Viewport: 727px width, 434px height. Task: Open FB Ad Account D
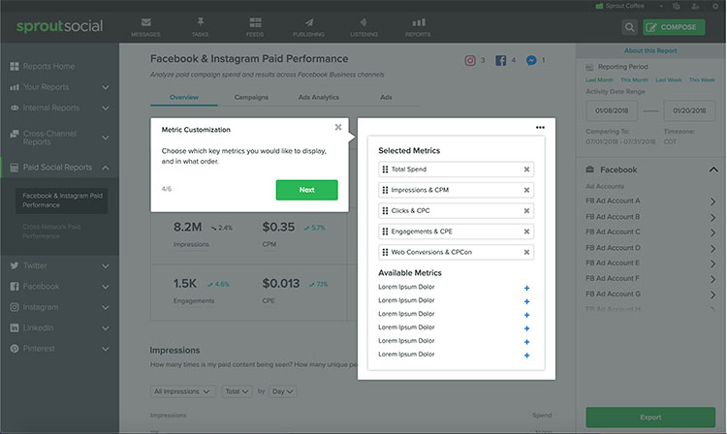[x=651, y=248]
